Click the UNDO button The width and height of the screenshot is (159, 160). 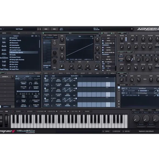tap(54, 29)
